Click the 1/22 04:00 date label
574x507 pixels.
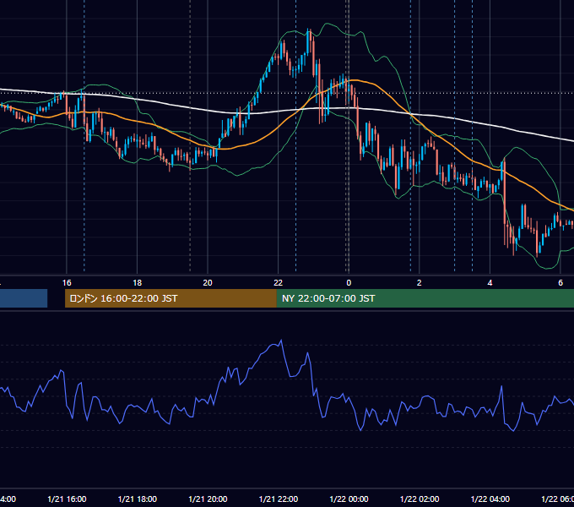[x=490, y=499]
